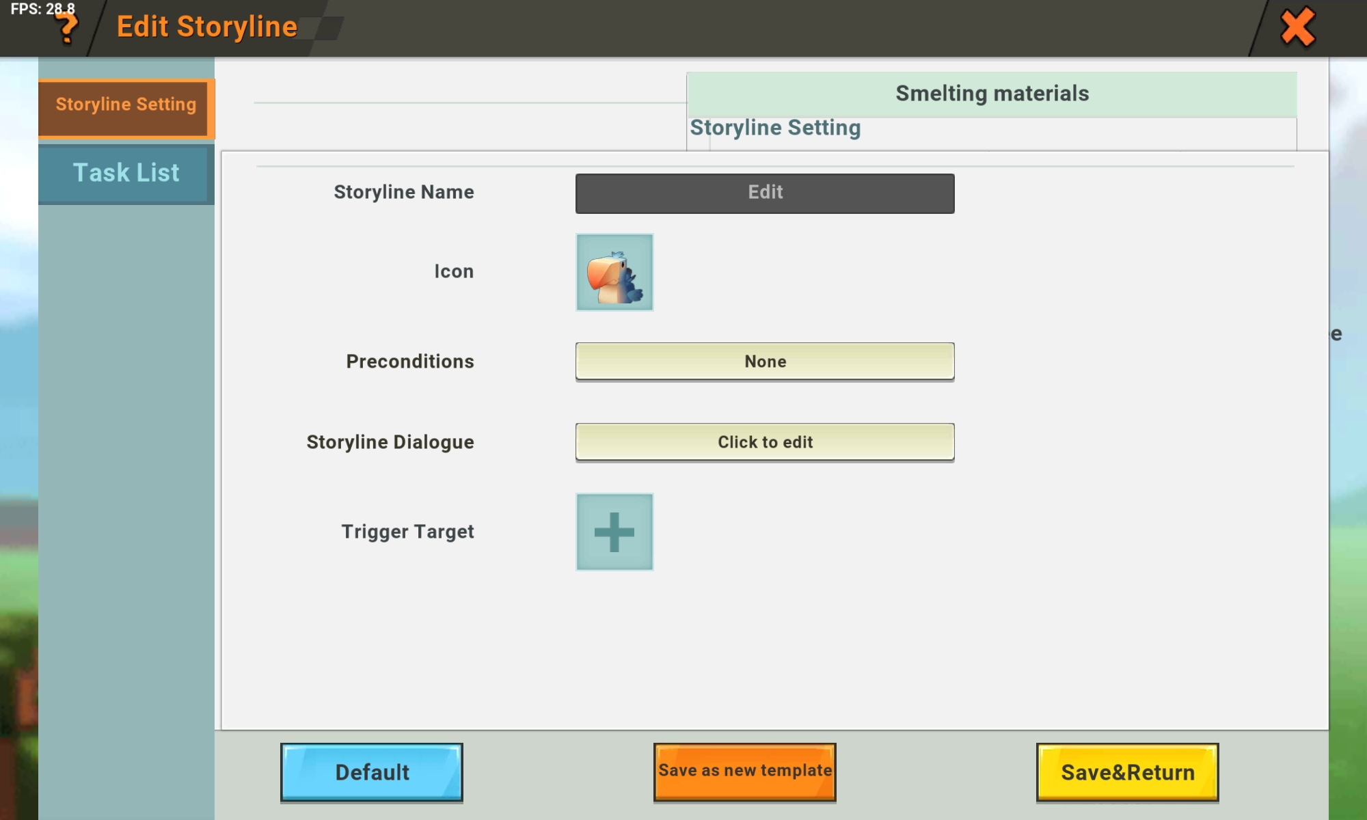The image size is (1367, 820).
Task: Click the Storyline Setting heading under Smelting materials
Action: [x=775, y=128]
